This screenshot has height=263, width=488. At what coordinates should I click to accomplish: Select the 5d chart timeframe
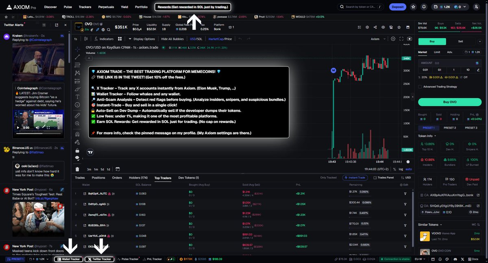[102, 169]
